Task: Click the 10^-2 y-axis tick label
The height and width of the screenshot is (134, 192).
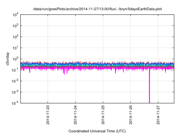Action: tap(15, 81)
